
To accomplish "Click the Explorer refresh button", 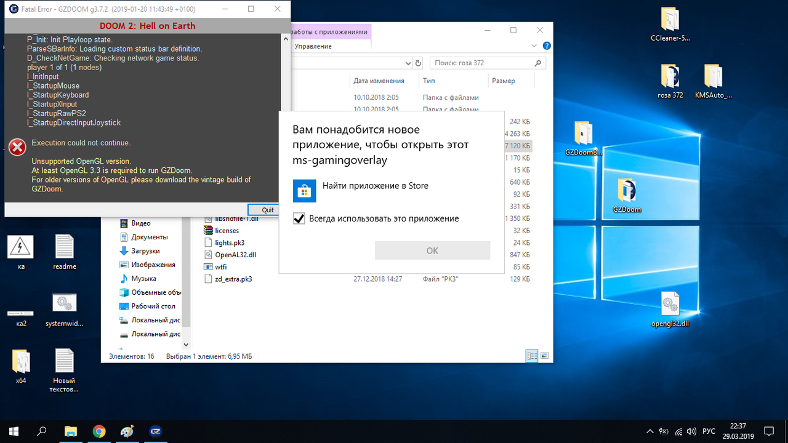I will [x=418, y=63].
